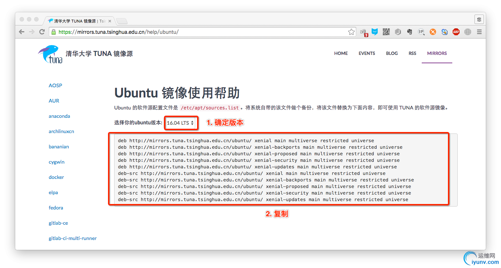Image resolution: width=501 pixels, height=268 pixels.
Task: Open the anaconda sidebar link
Action: pyautogui.click(x=59, y=116)
